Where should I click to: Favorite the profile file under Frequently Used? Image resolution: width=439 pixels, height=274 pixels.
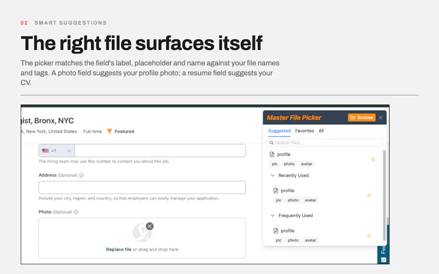coord(369,236)
